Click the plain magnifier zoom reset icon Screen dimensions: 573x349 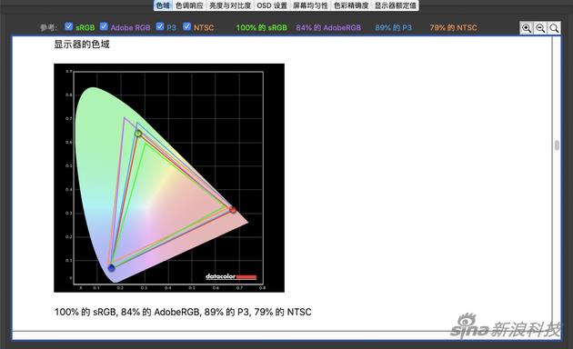(x=554, y=28)
